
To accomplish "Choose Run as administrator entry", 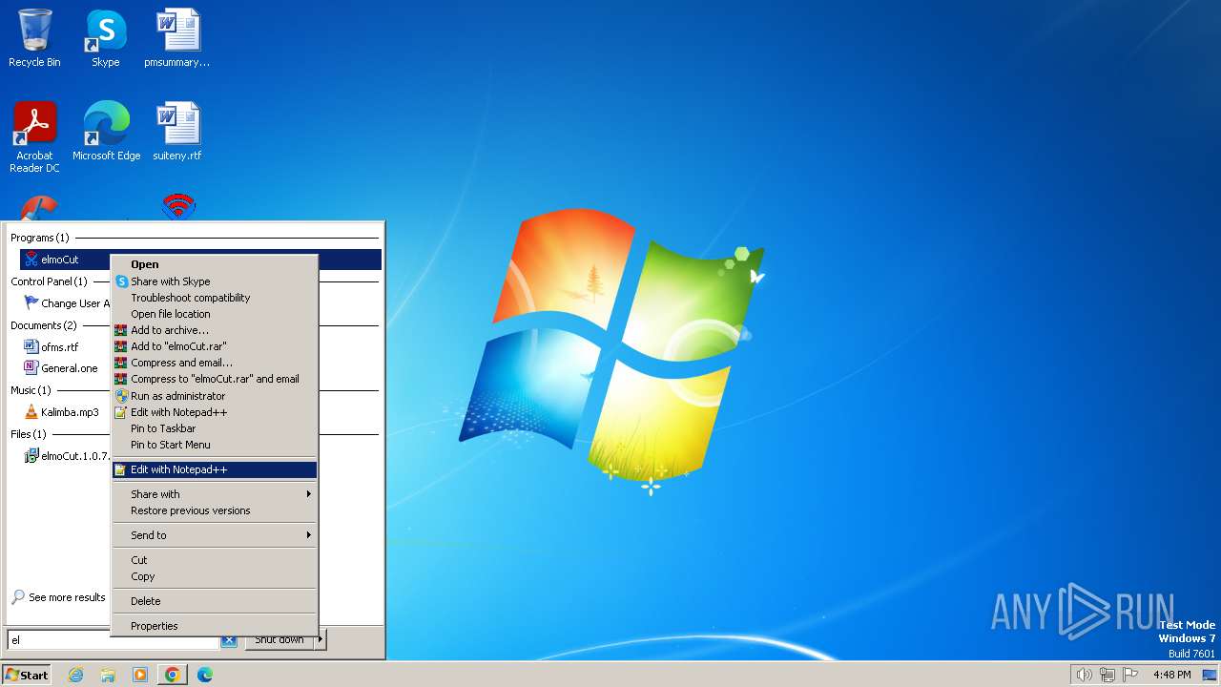I will 214,396.
